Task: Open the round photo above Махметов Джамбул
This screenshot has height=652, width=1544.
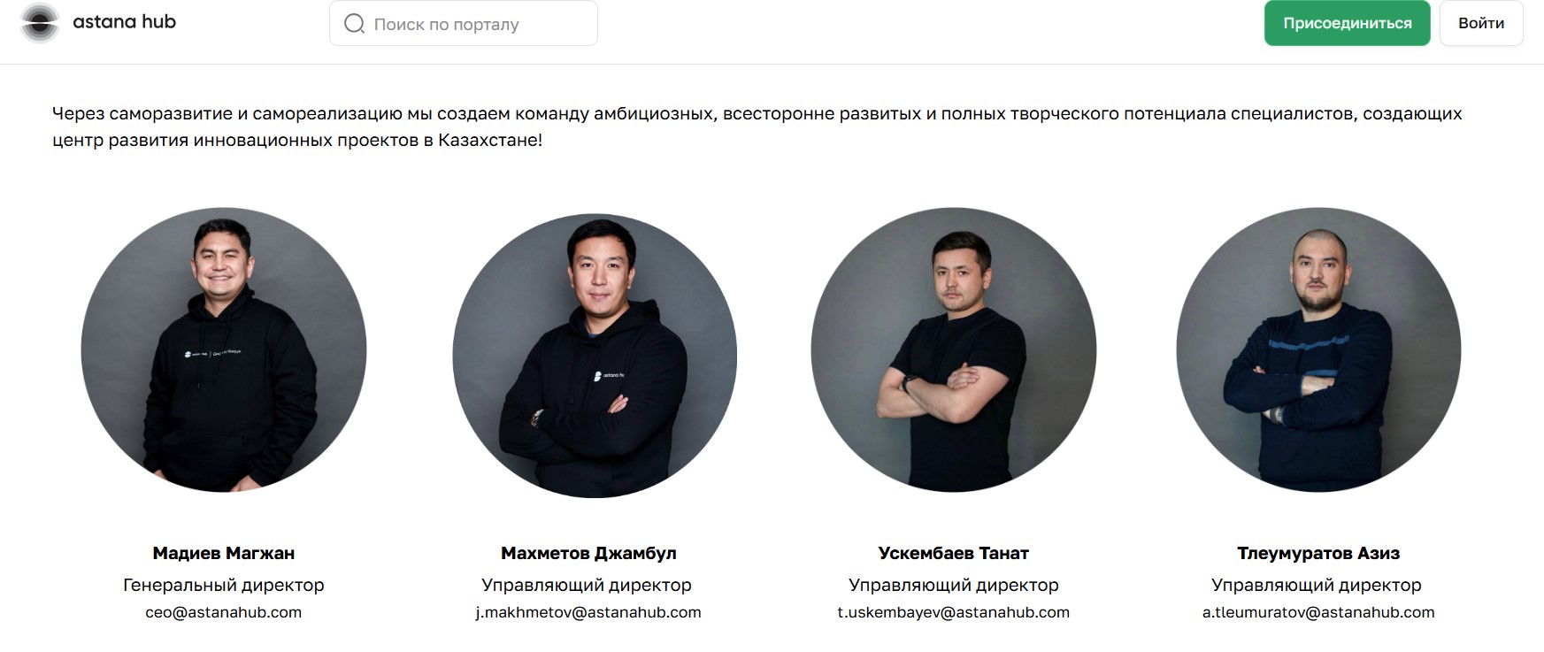Action: 595,356
